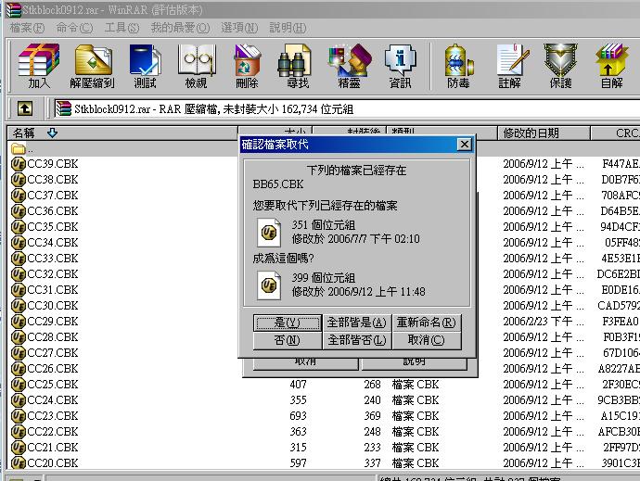640x481 pixels.
Task: Click the 加入 (Add) toolbar icon
Action: tap(39, 67)
